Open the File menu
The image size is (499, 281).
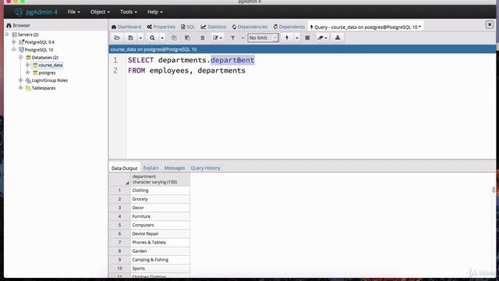(x=73, y=12)
